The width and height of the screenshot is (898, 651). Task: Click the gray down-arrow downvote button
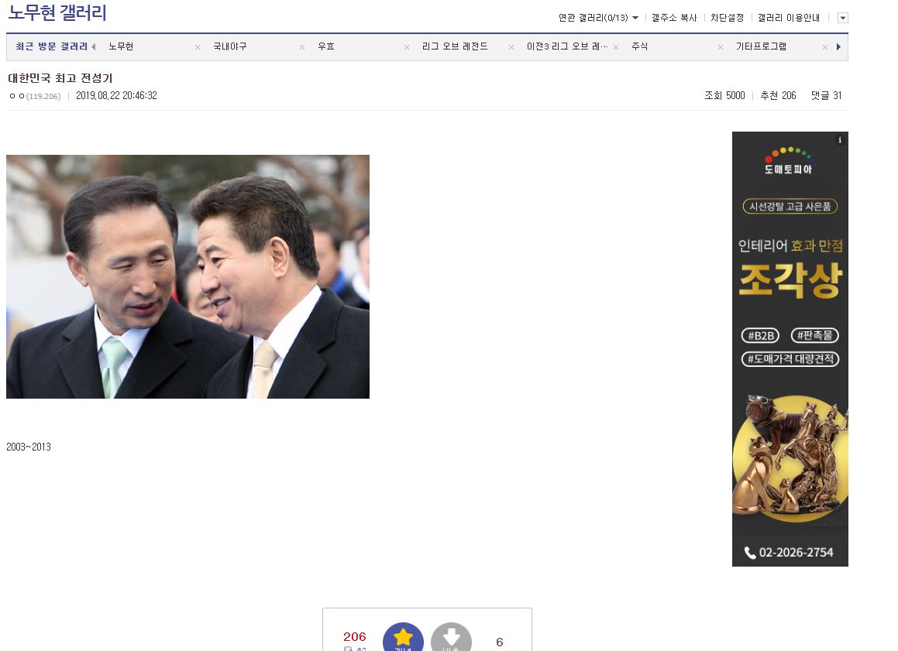click(x=451, y=637)
